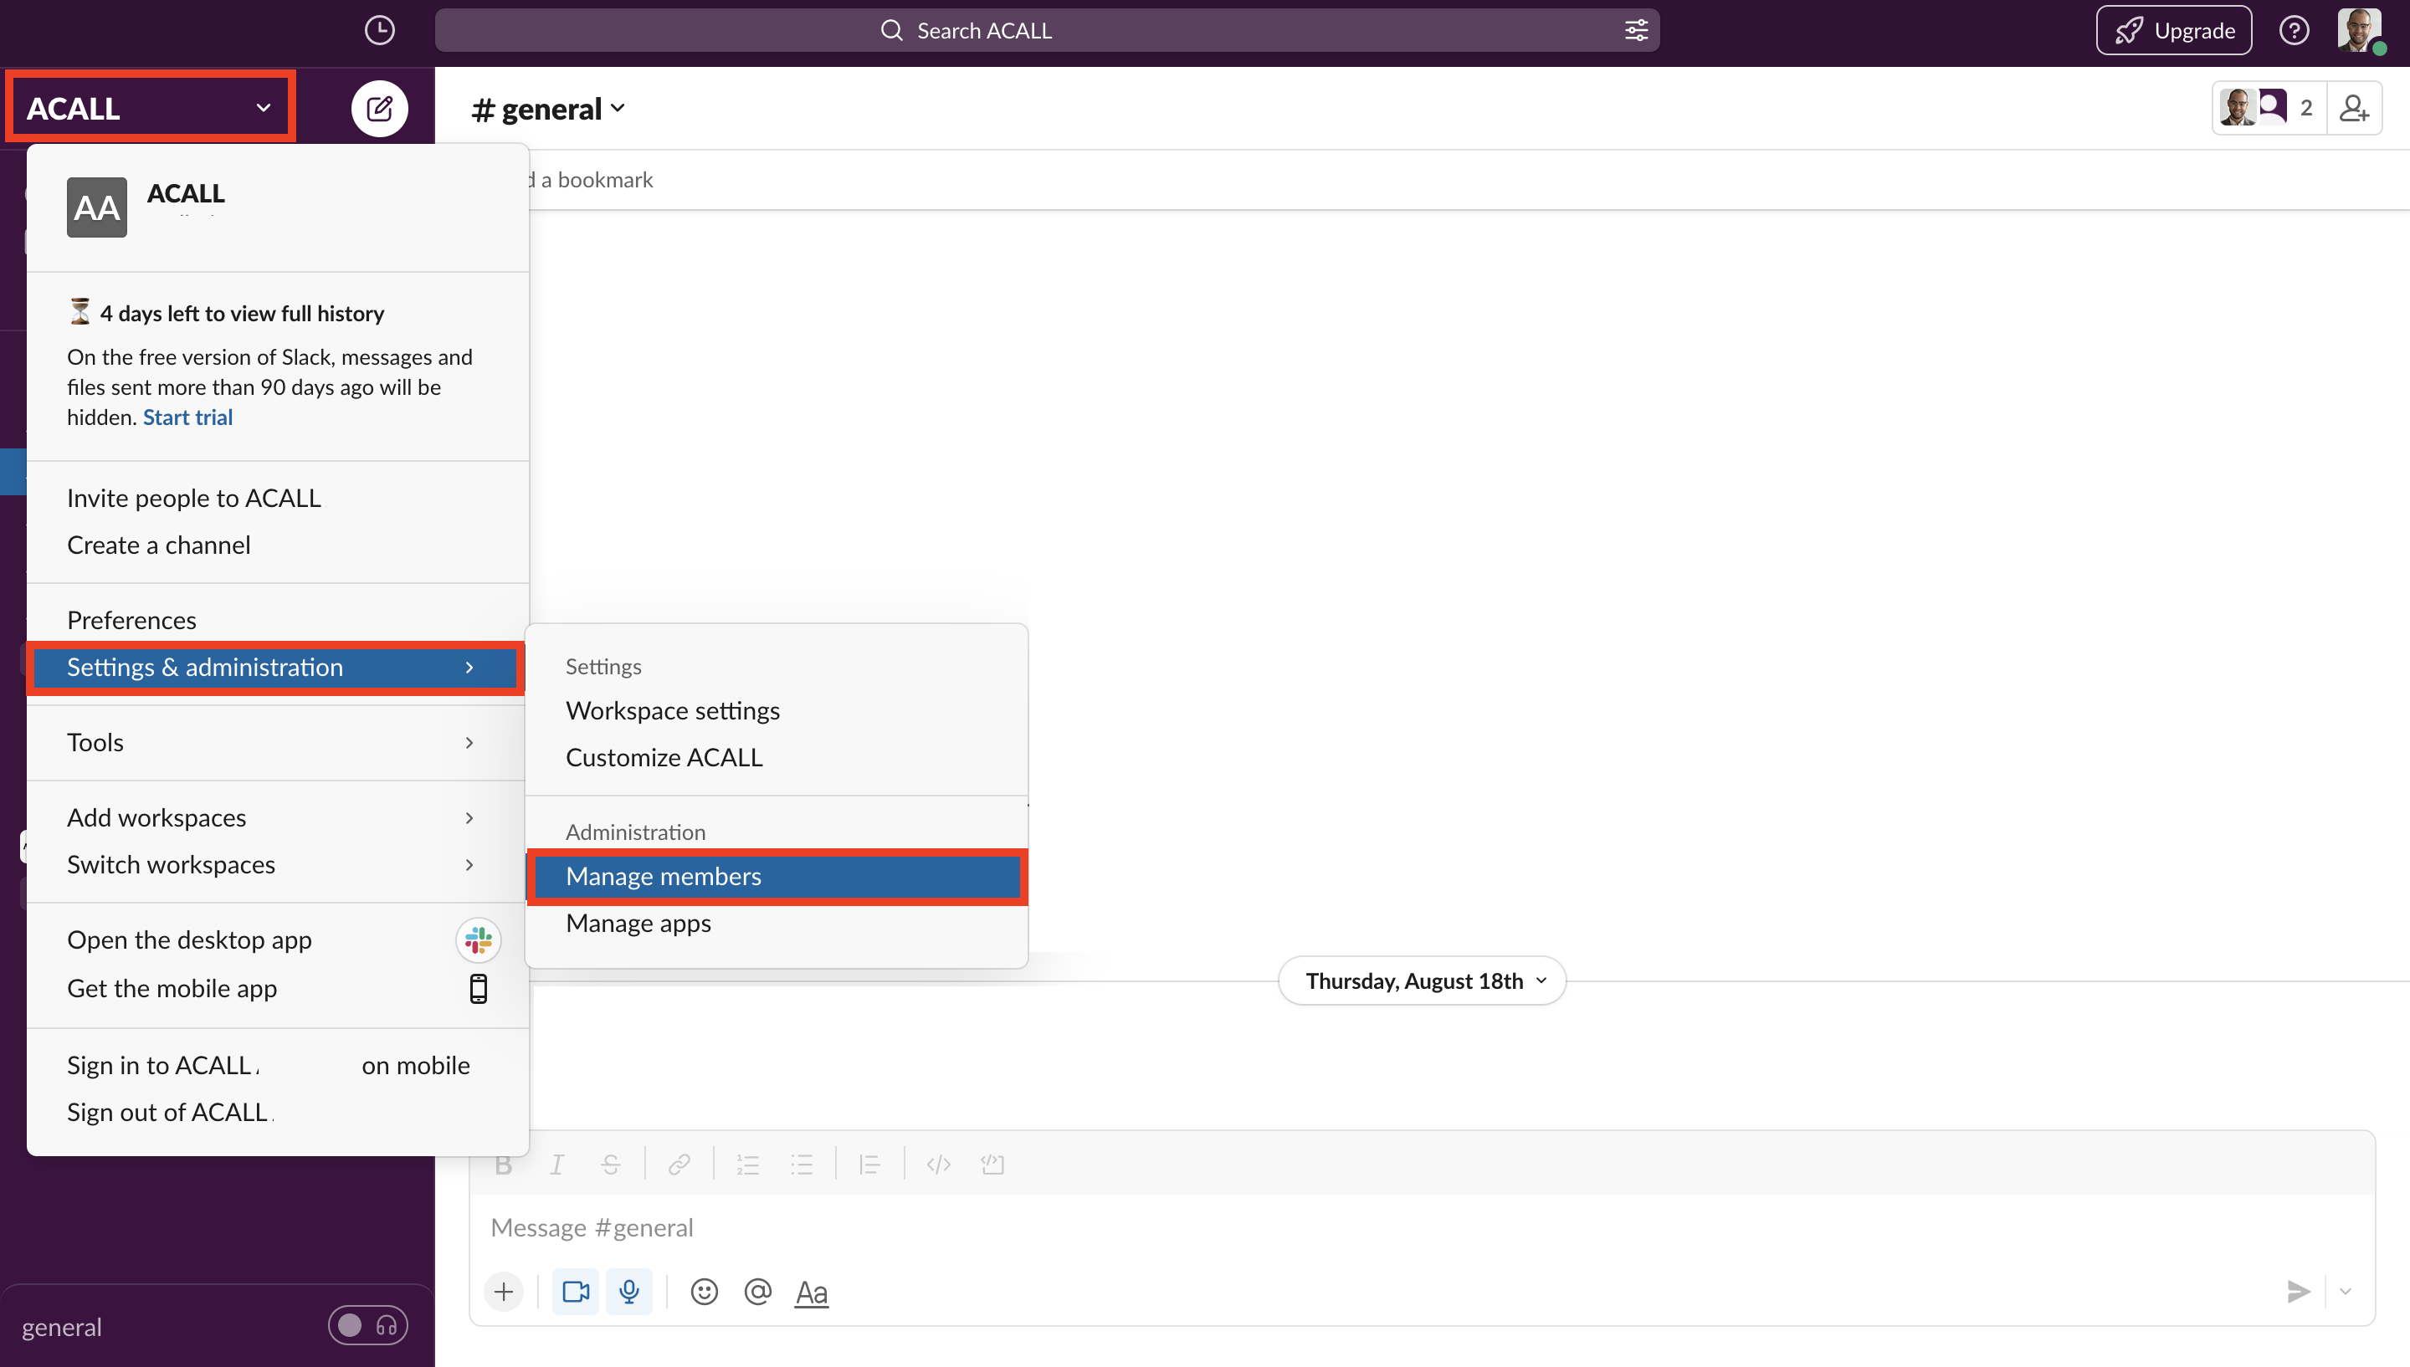Open the emoji picker
The width and height of the screenshot is (2410, 1367).
pos(704,1292)
